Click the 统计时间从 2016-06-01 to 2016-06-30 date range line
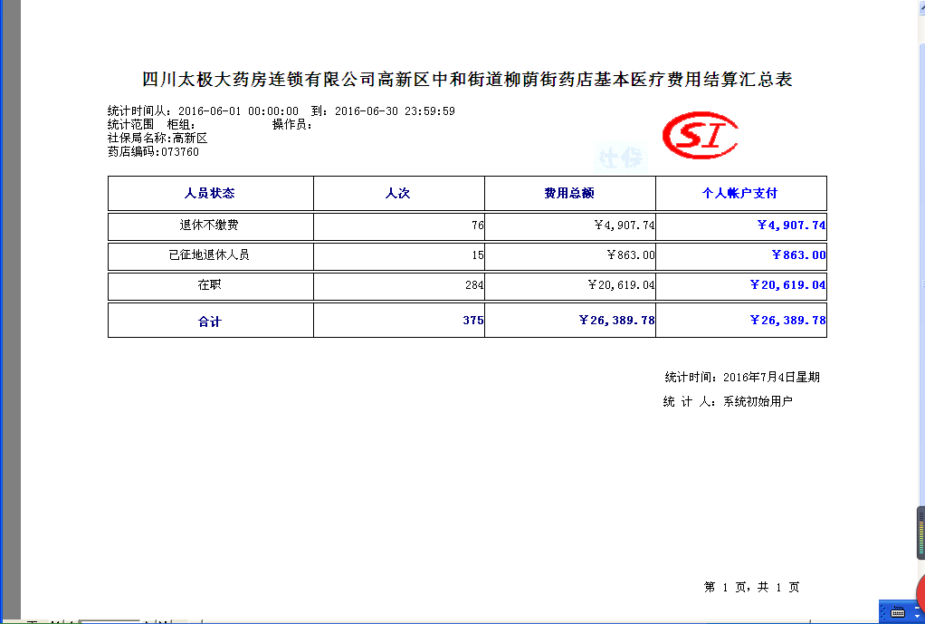The height and width of the screenshot is (624, 925). click(281, 111)
